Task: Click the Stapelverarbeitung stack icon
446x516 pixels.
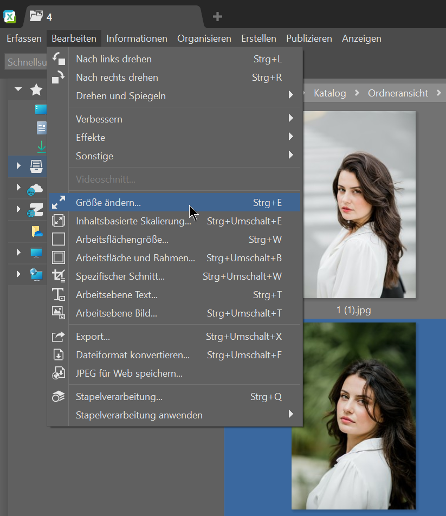Action: point(59,397)
